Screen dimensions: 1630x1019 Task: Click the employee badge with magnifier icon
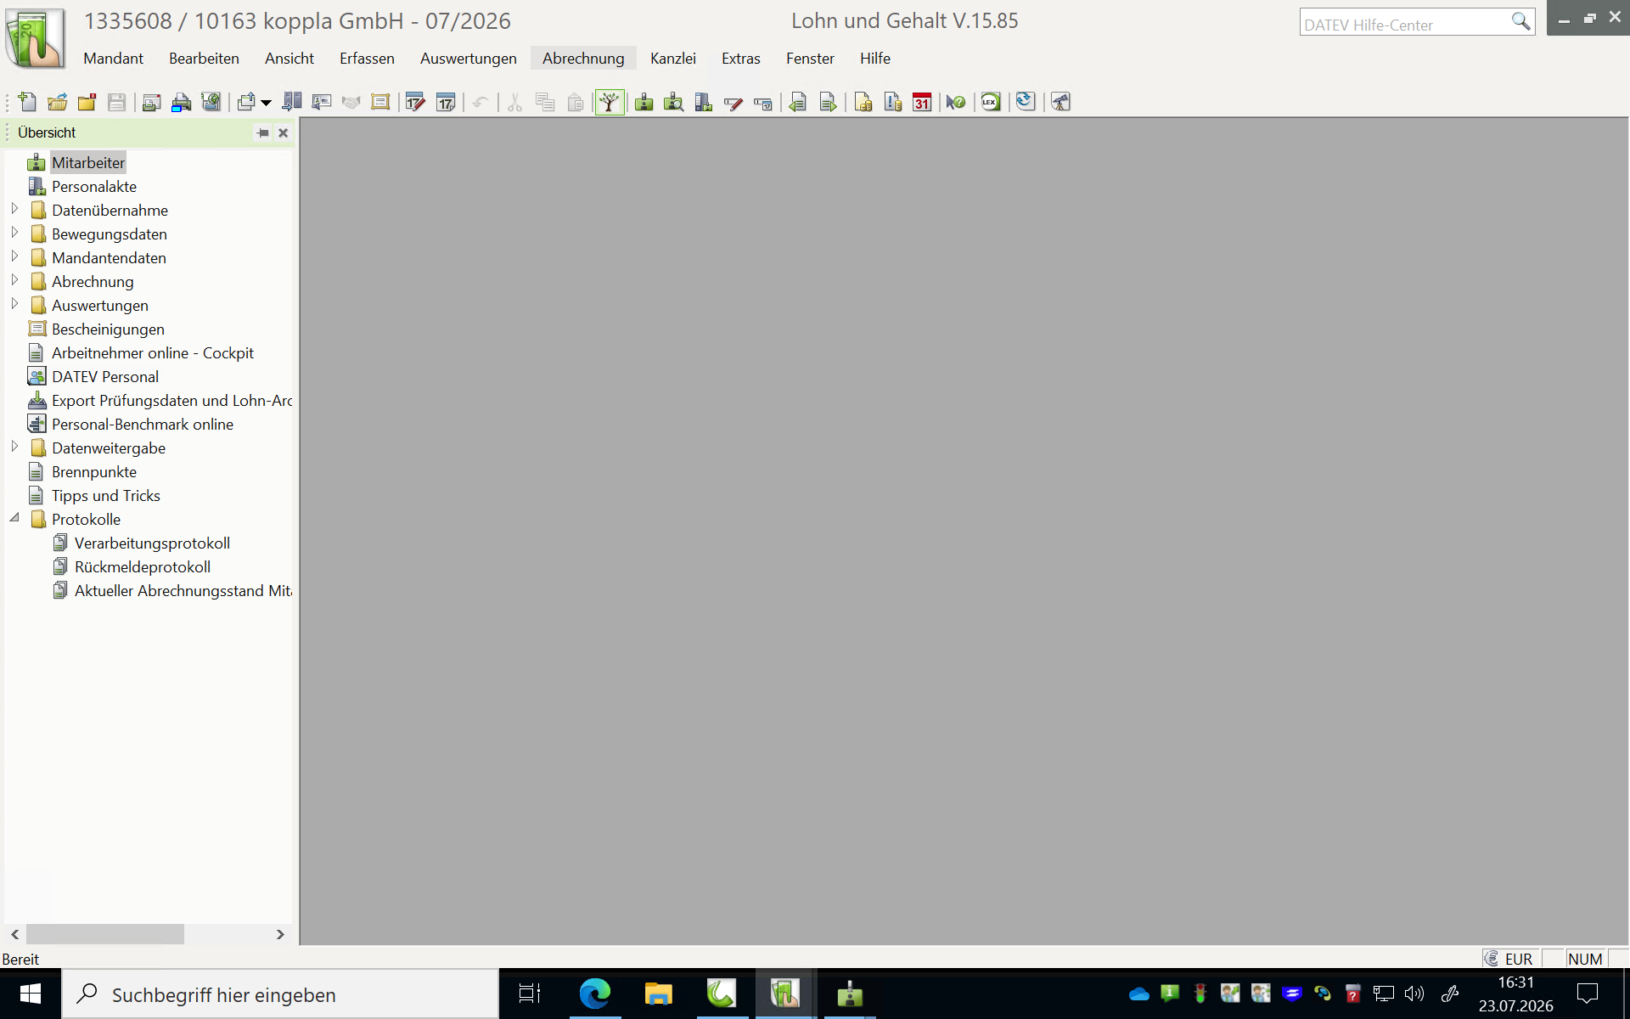click(x=674, y=103)
